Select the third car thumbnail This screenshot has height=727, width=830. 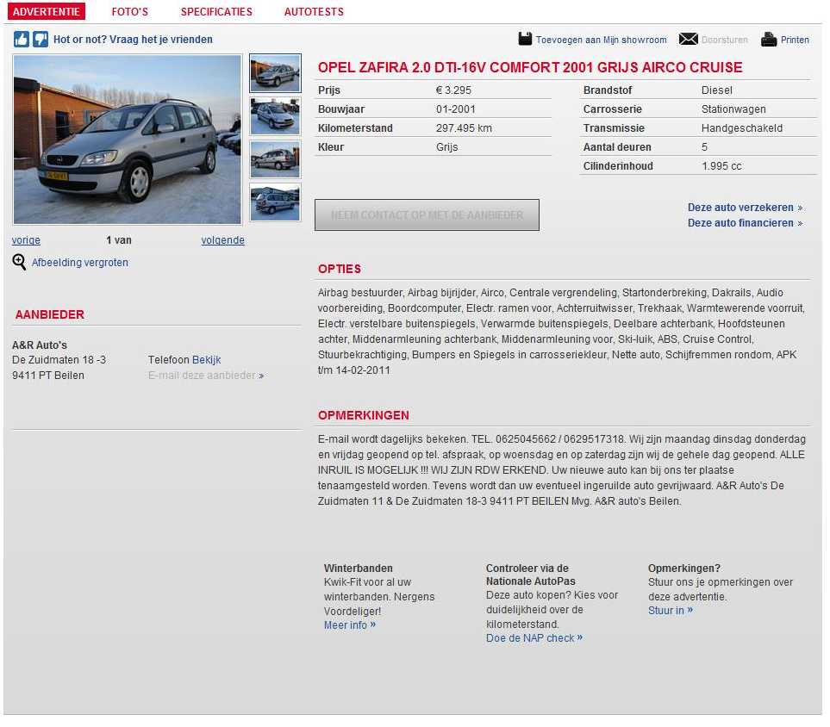point(275,158)
